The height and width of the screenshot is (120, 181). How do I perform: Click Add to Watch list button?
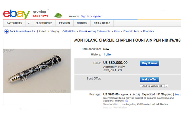pyautogui.click(x=152, y=86)
